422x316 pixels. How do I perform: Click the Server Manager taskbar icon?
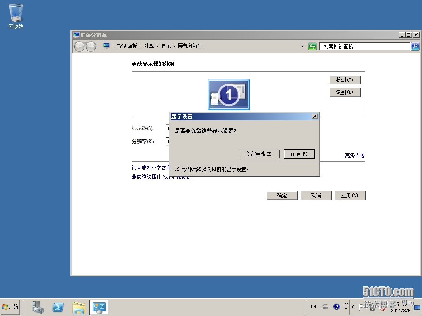point(38,307)
